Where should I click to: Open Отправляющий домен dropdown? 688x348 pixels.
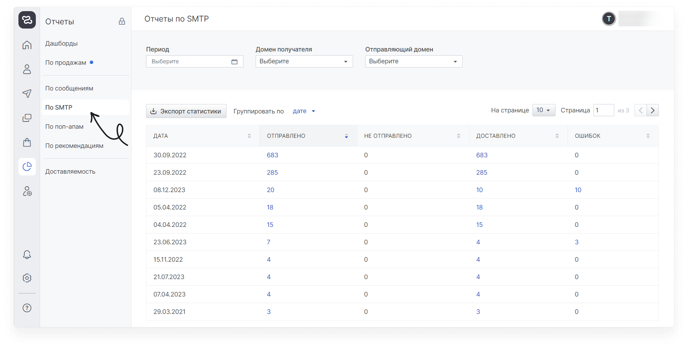[x=414, y=62]
